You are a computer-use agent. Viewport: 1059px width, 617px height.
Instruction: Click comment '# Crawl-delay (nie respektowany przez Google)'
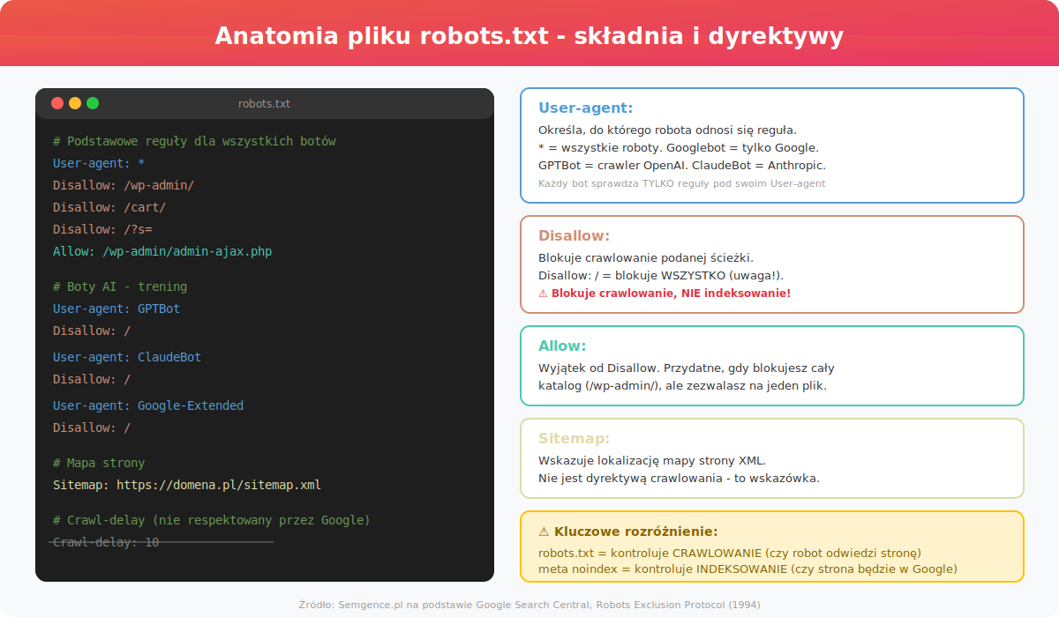(x=212, y=520)
